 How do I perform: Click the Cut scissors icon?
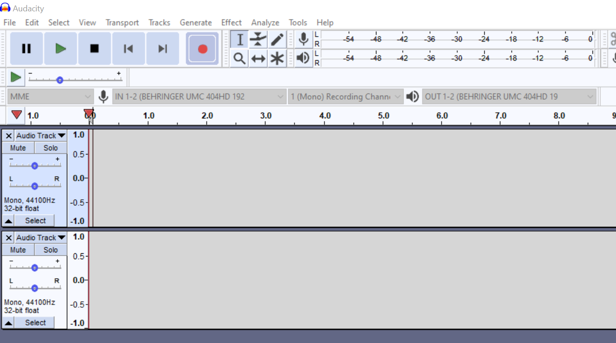tap(613, 39)
